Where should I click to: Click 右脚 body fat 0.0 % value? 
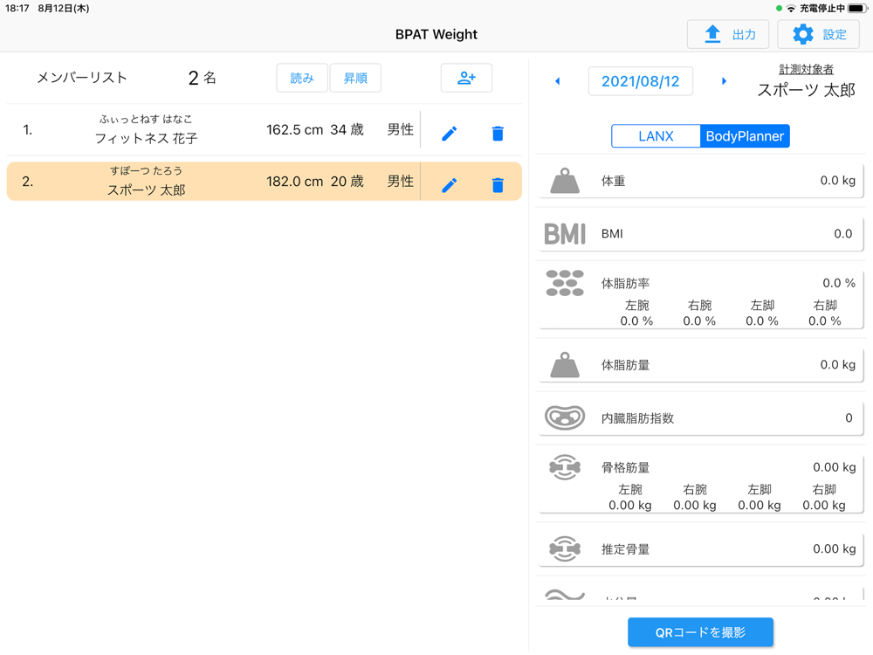click(825, 321)
